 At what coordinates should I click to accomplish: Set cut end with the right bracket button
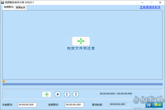pos(76,94)
